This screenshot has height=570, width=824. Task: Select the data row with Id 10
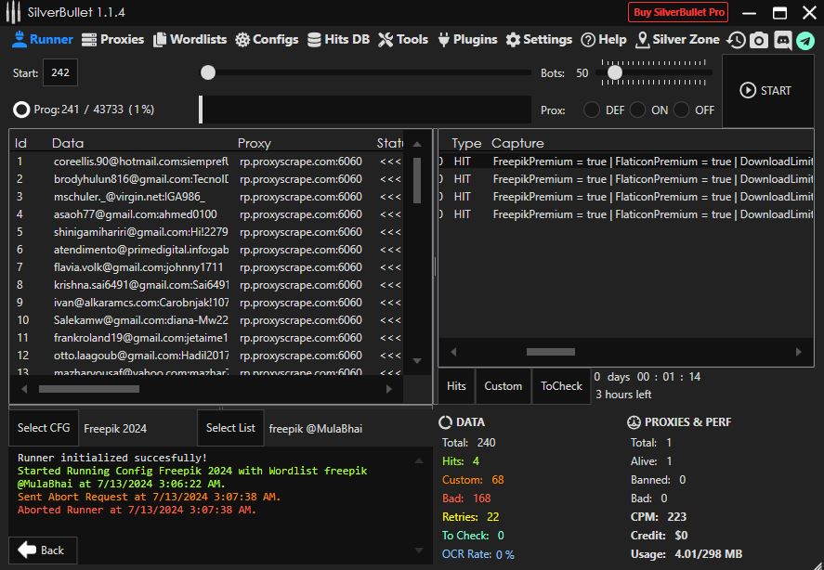click(x=207, y=320)
